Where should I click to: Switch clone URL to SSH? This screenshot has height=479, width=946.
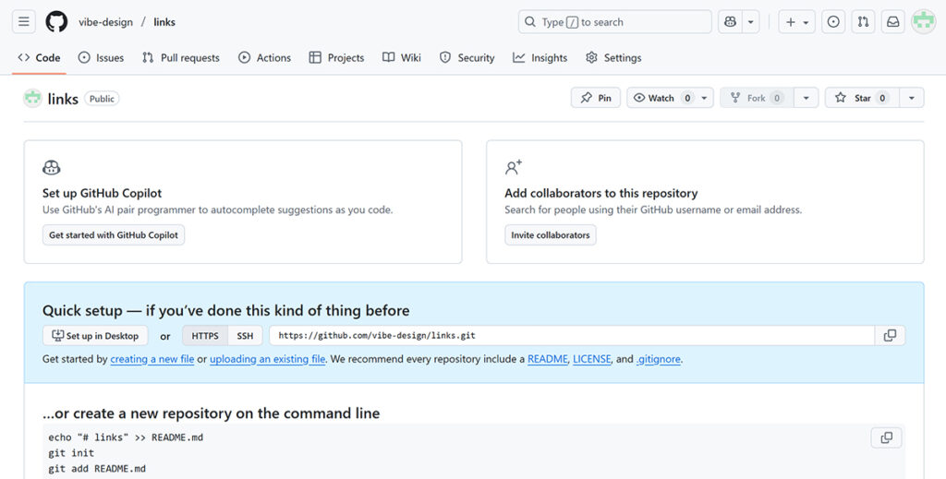tap(245, 336)
